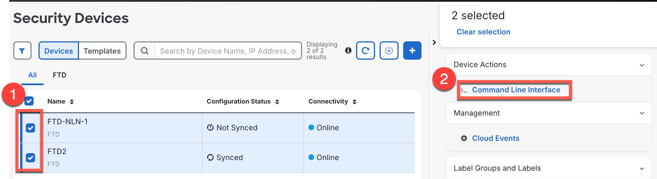Collapse the Management section
Viewport: 657px width, 179px height.
[642, 113]
